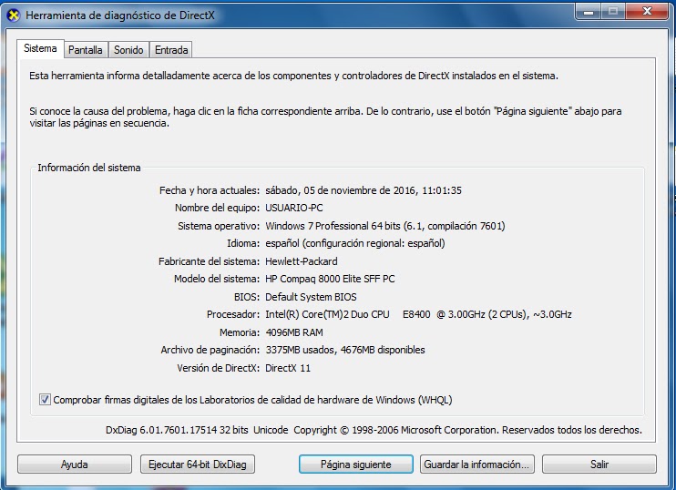
Task: Exit with the Salir button
Action: (x=599, y=464)
